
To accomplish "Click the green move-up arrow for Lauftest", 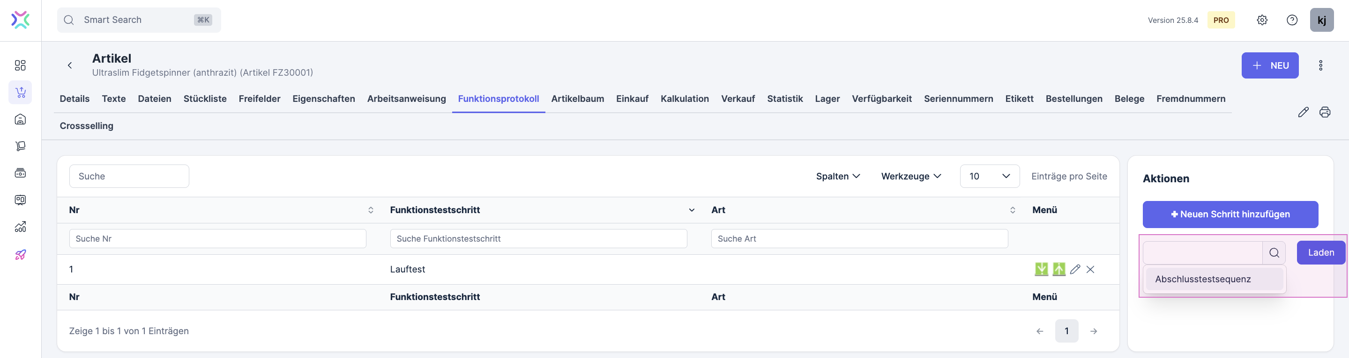I will [x=1058, y=269].
